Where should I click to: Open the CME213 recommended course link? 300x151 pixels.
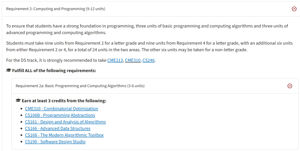[x=115, y=60]
